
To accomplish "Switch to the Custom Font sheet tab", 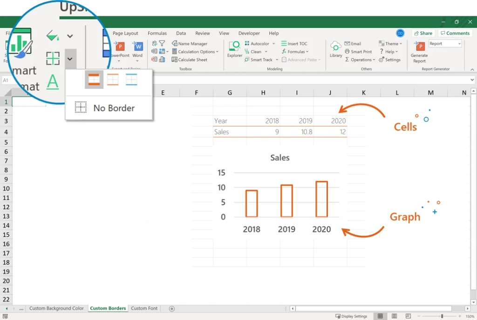I will click(x=144, y=308).
